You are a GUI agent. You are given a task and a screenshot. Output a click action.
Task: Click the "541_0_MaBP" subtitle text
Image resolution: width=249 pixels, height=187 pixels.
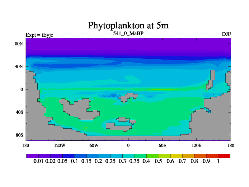tap(128, 33)
